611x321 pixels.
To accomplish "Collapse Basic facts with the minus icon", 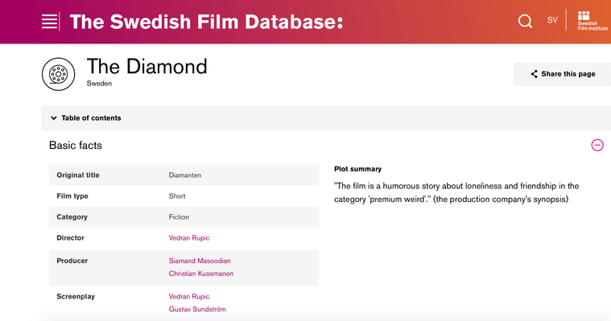I will 597,145.
